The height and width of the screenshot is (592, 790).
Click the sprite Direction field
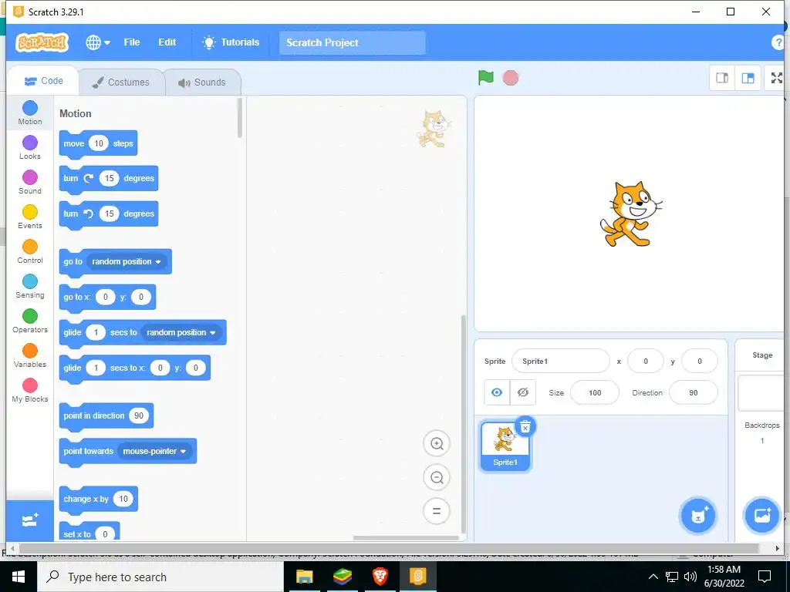tap(694, 392)
